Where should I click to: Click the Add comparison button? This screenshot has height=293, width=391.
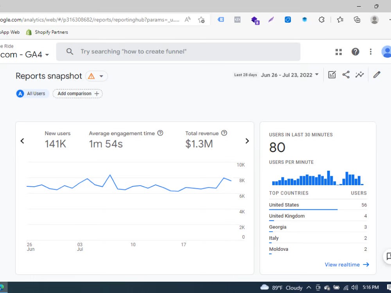click(x=78, y=94)
